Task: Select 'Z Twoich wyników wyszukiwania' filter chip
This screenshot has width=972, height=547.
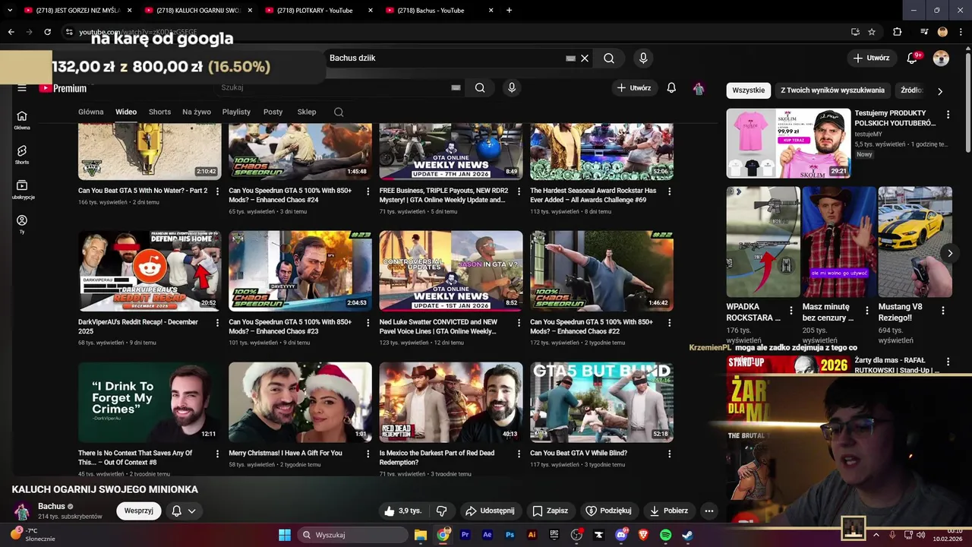Action: point(832,90)
